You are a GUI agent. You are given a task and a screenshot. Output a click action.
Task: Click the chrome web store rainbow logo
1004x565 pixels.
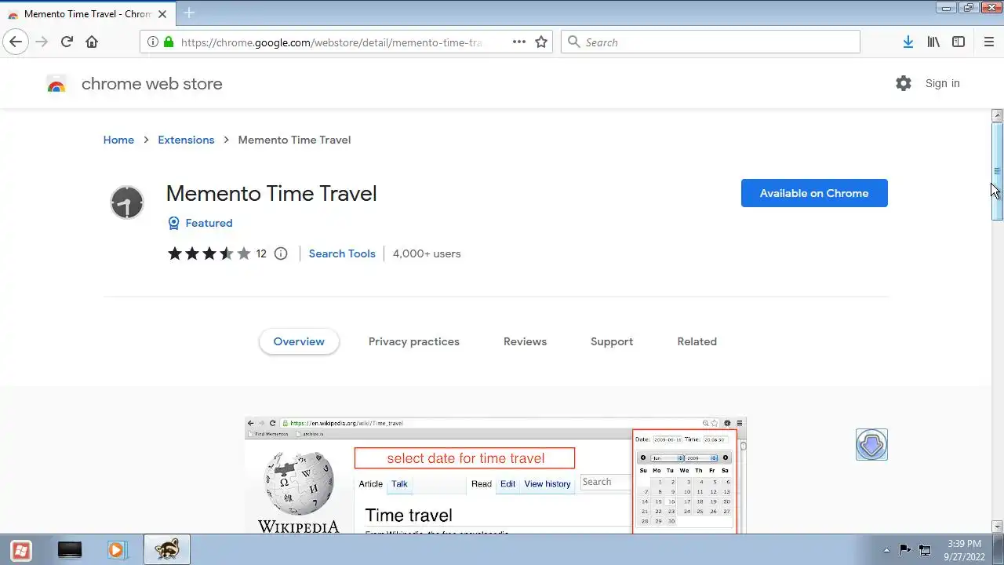(56, 85)
